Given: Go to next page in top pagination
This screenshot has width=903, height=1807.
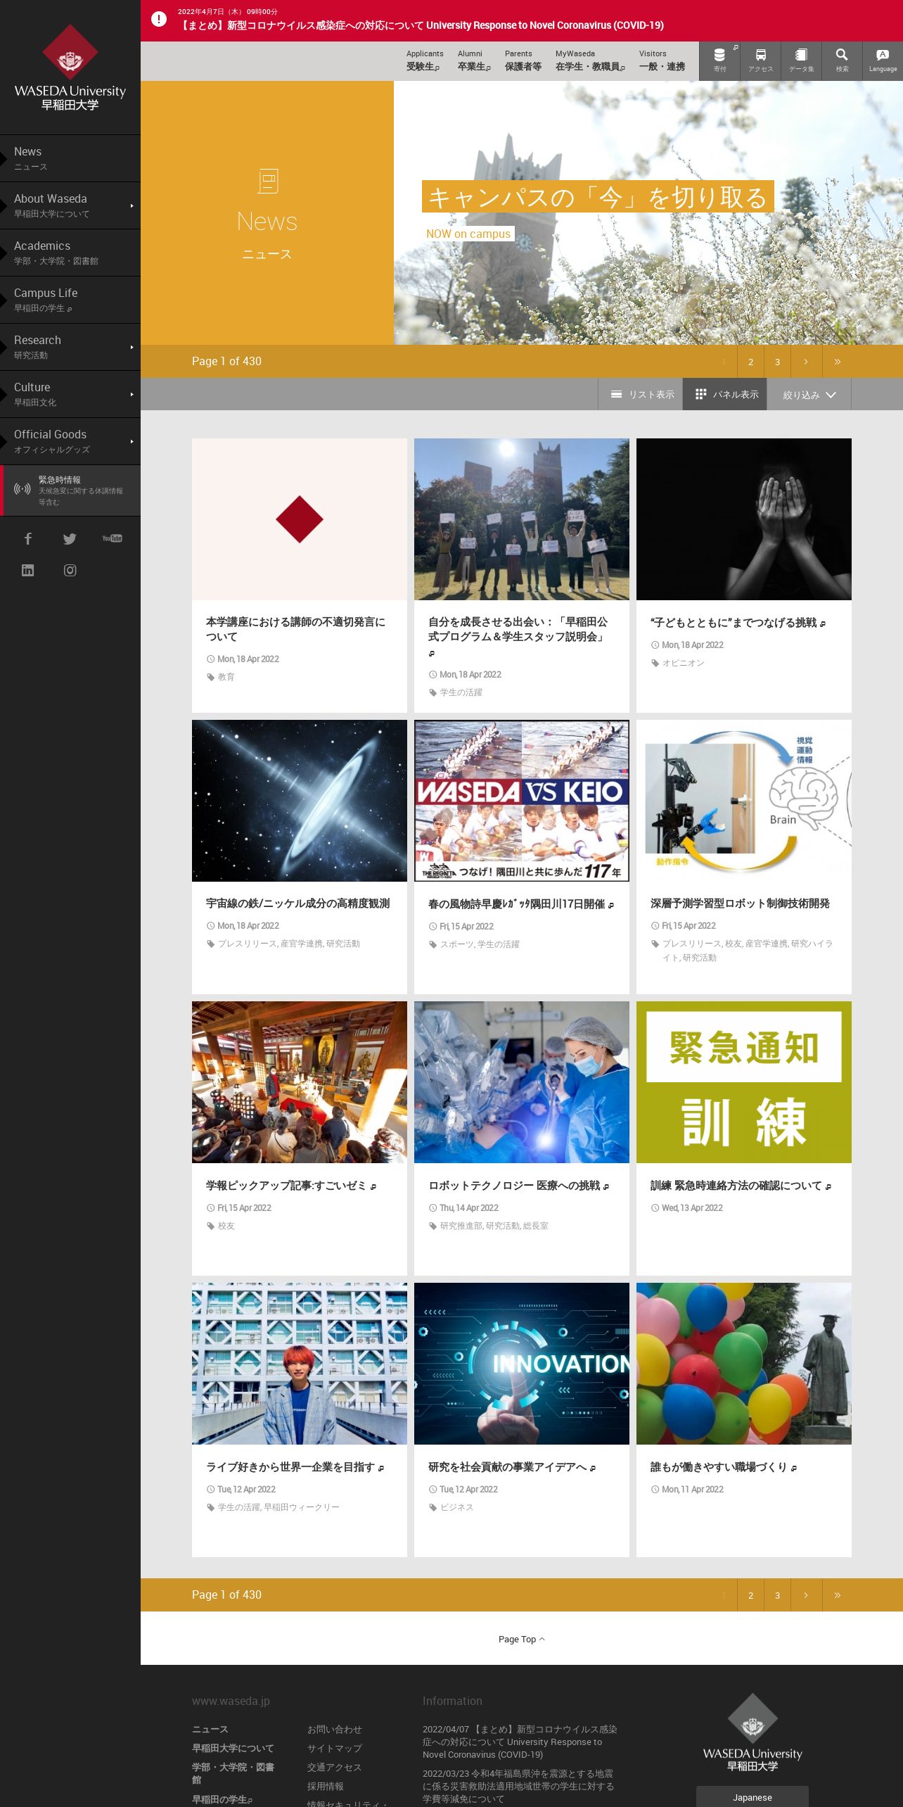Looking at the screenshot, I should (805, 362).
